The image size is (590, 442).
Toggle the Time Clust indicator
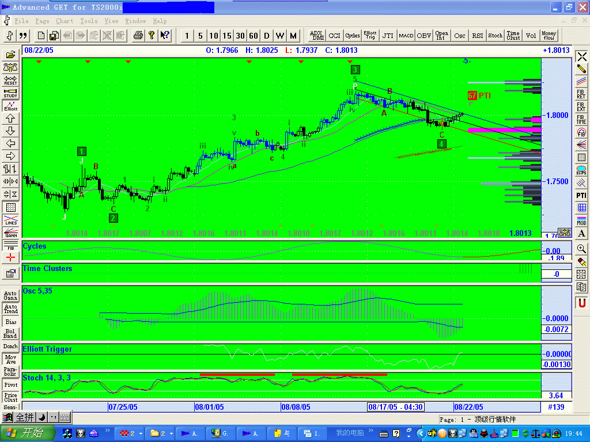513,36
